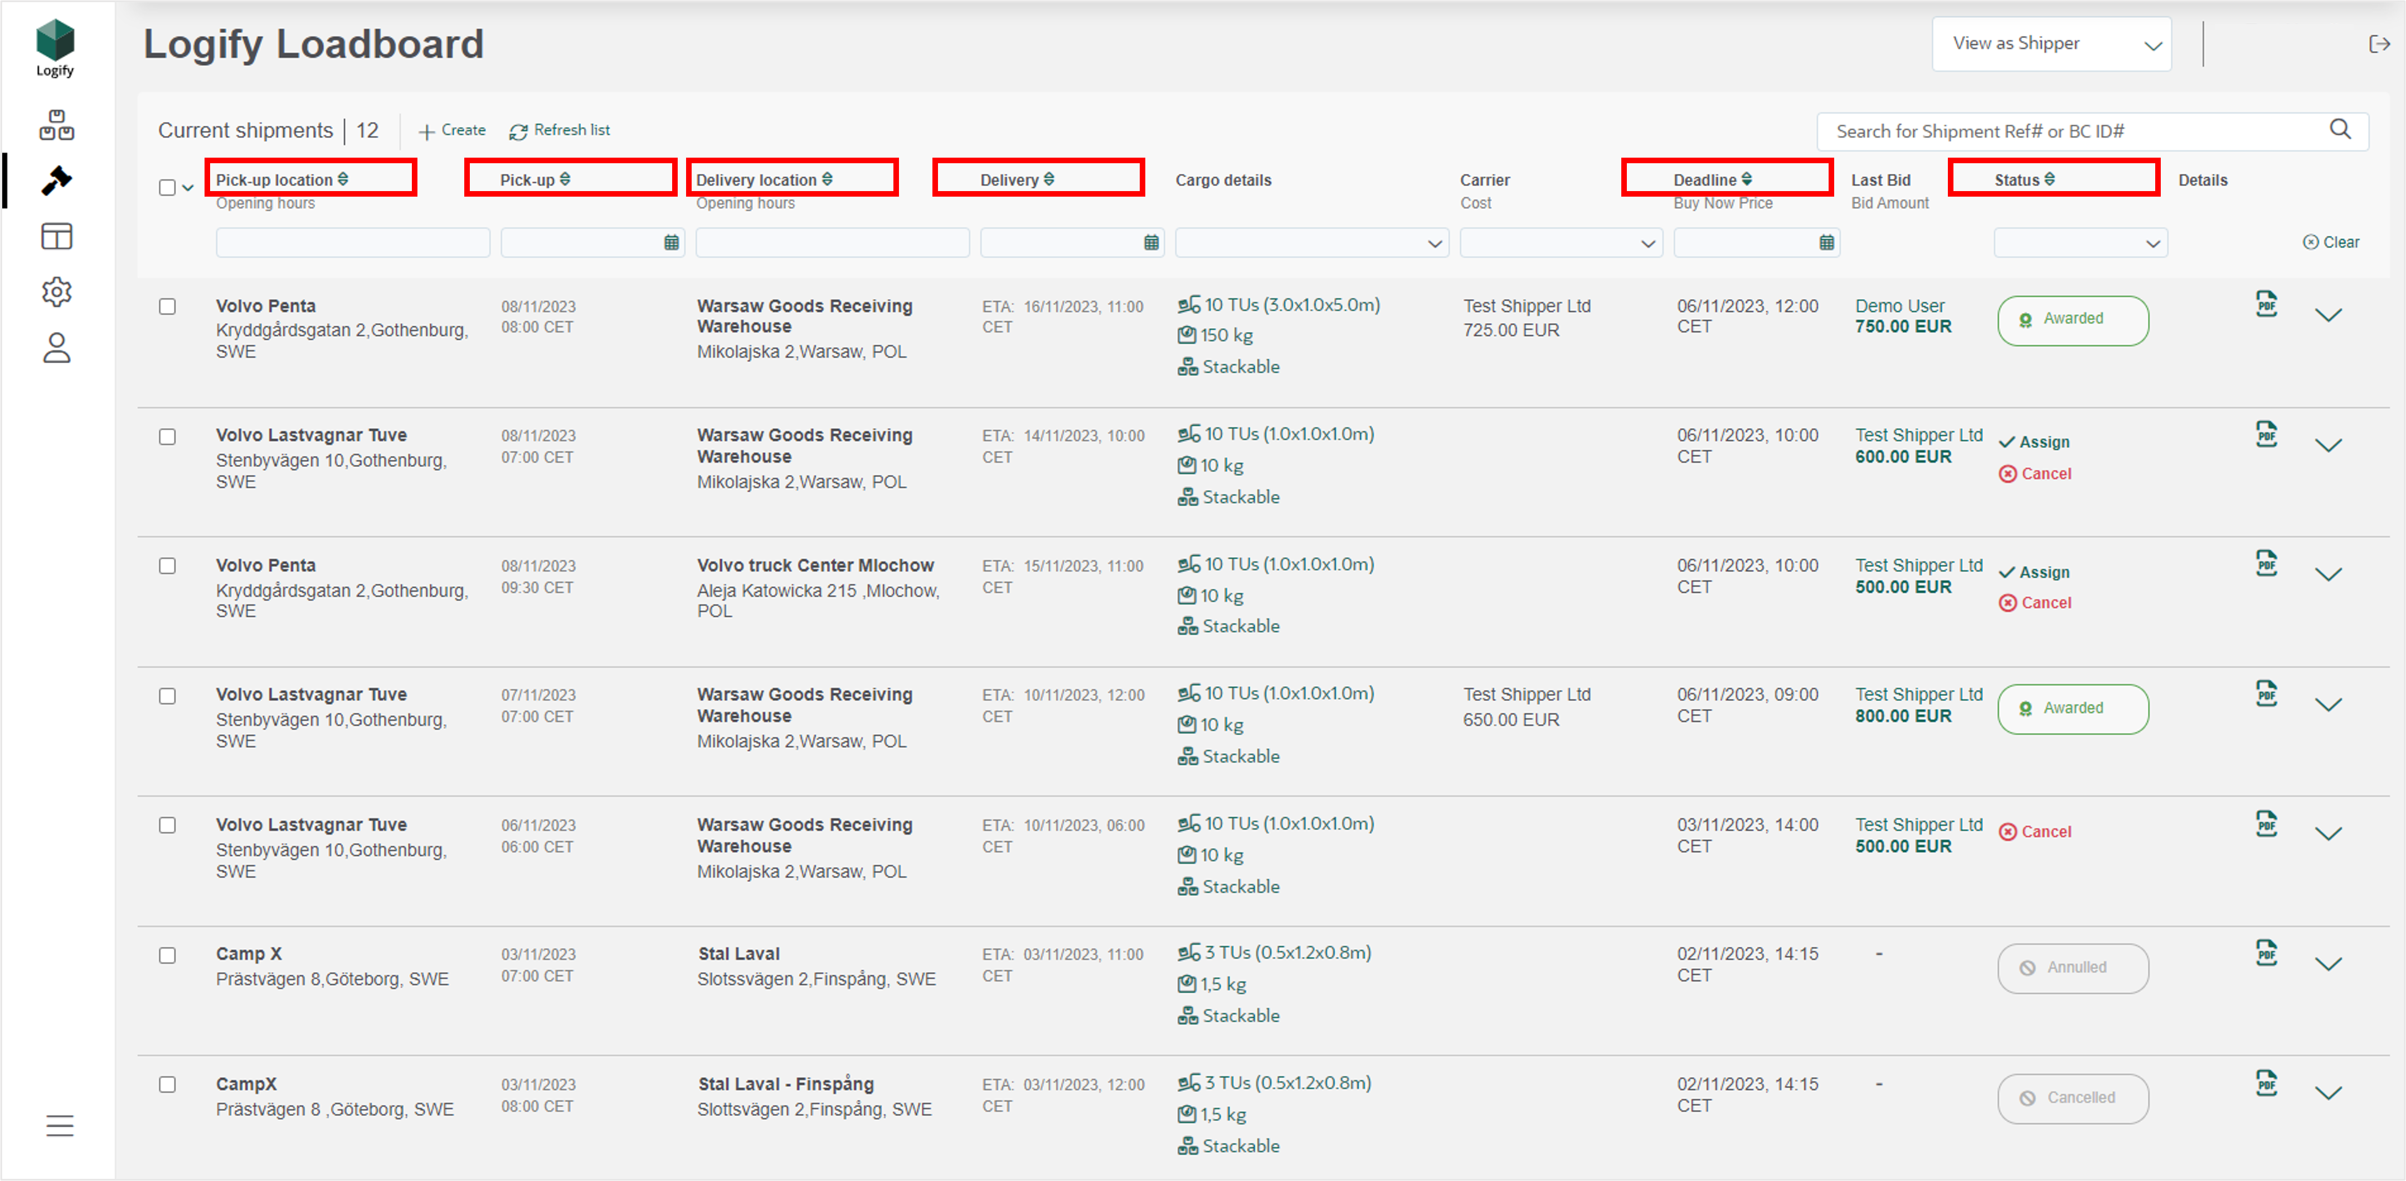This screenshot has width=2406, height=1181.
Task: Open select-all options chevron next to checkbox
Action: tap(188, 188)
